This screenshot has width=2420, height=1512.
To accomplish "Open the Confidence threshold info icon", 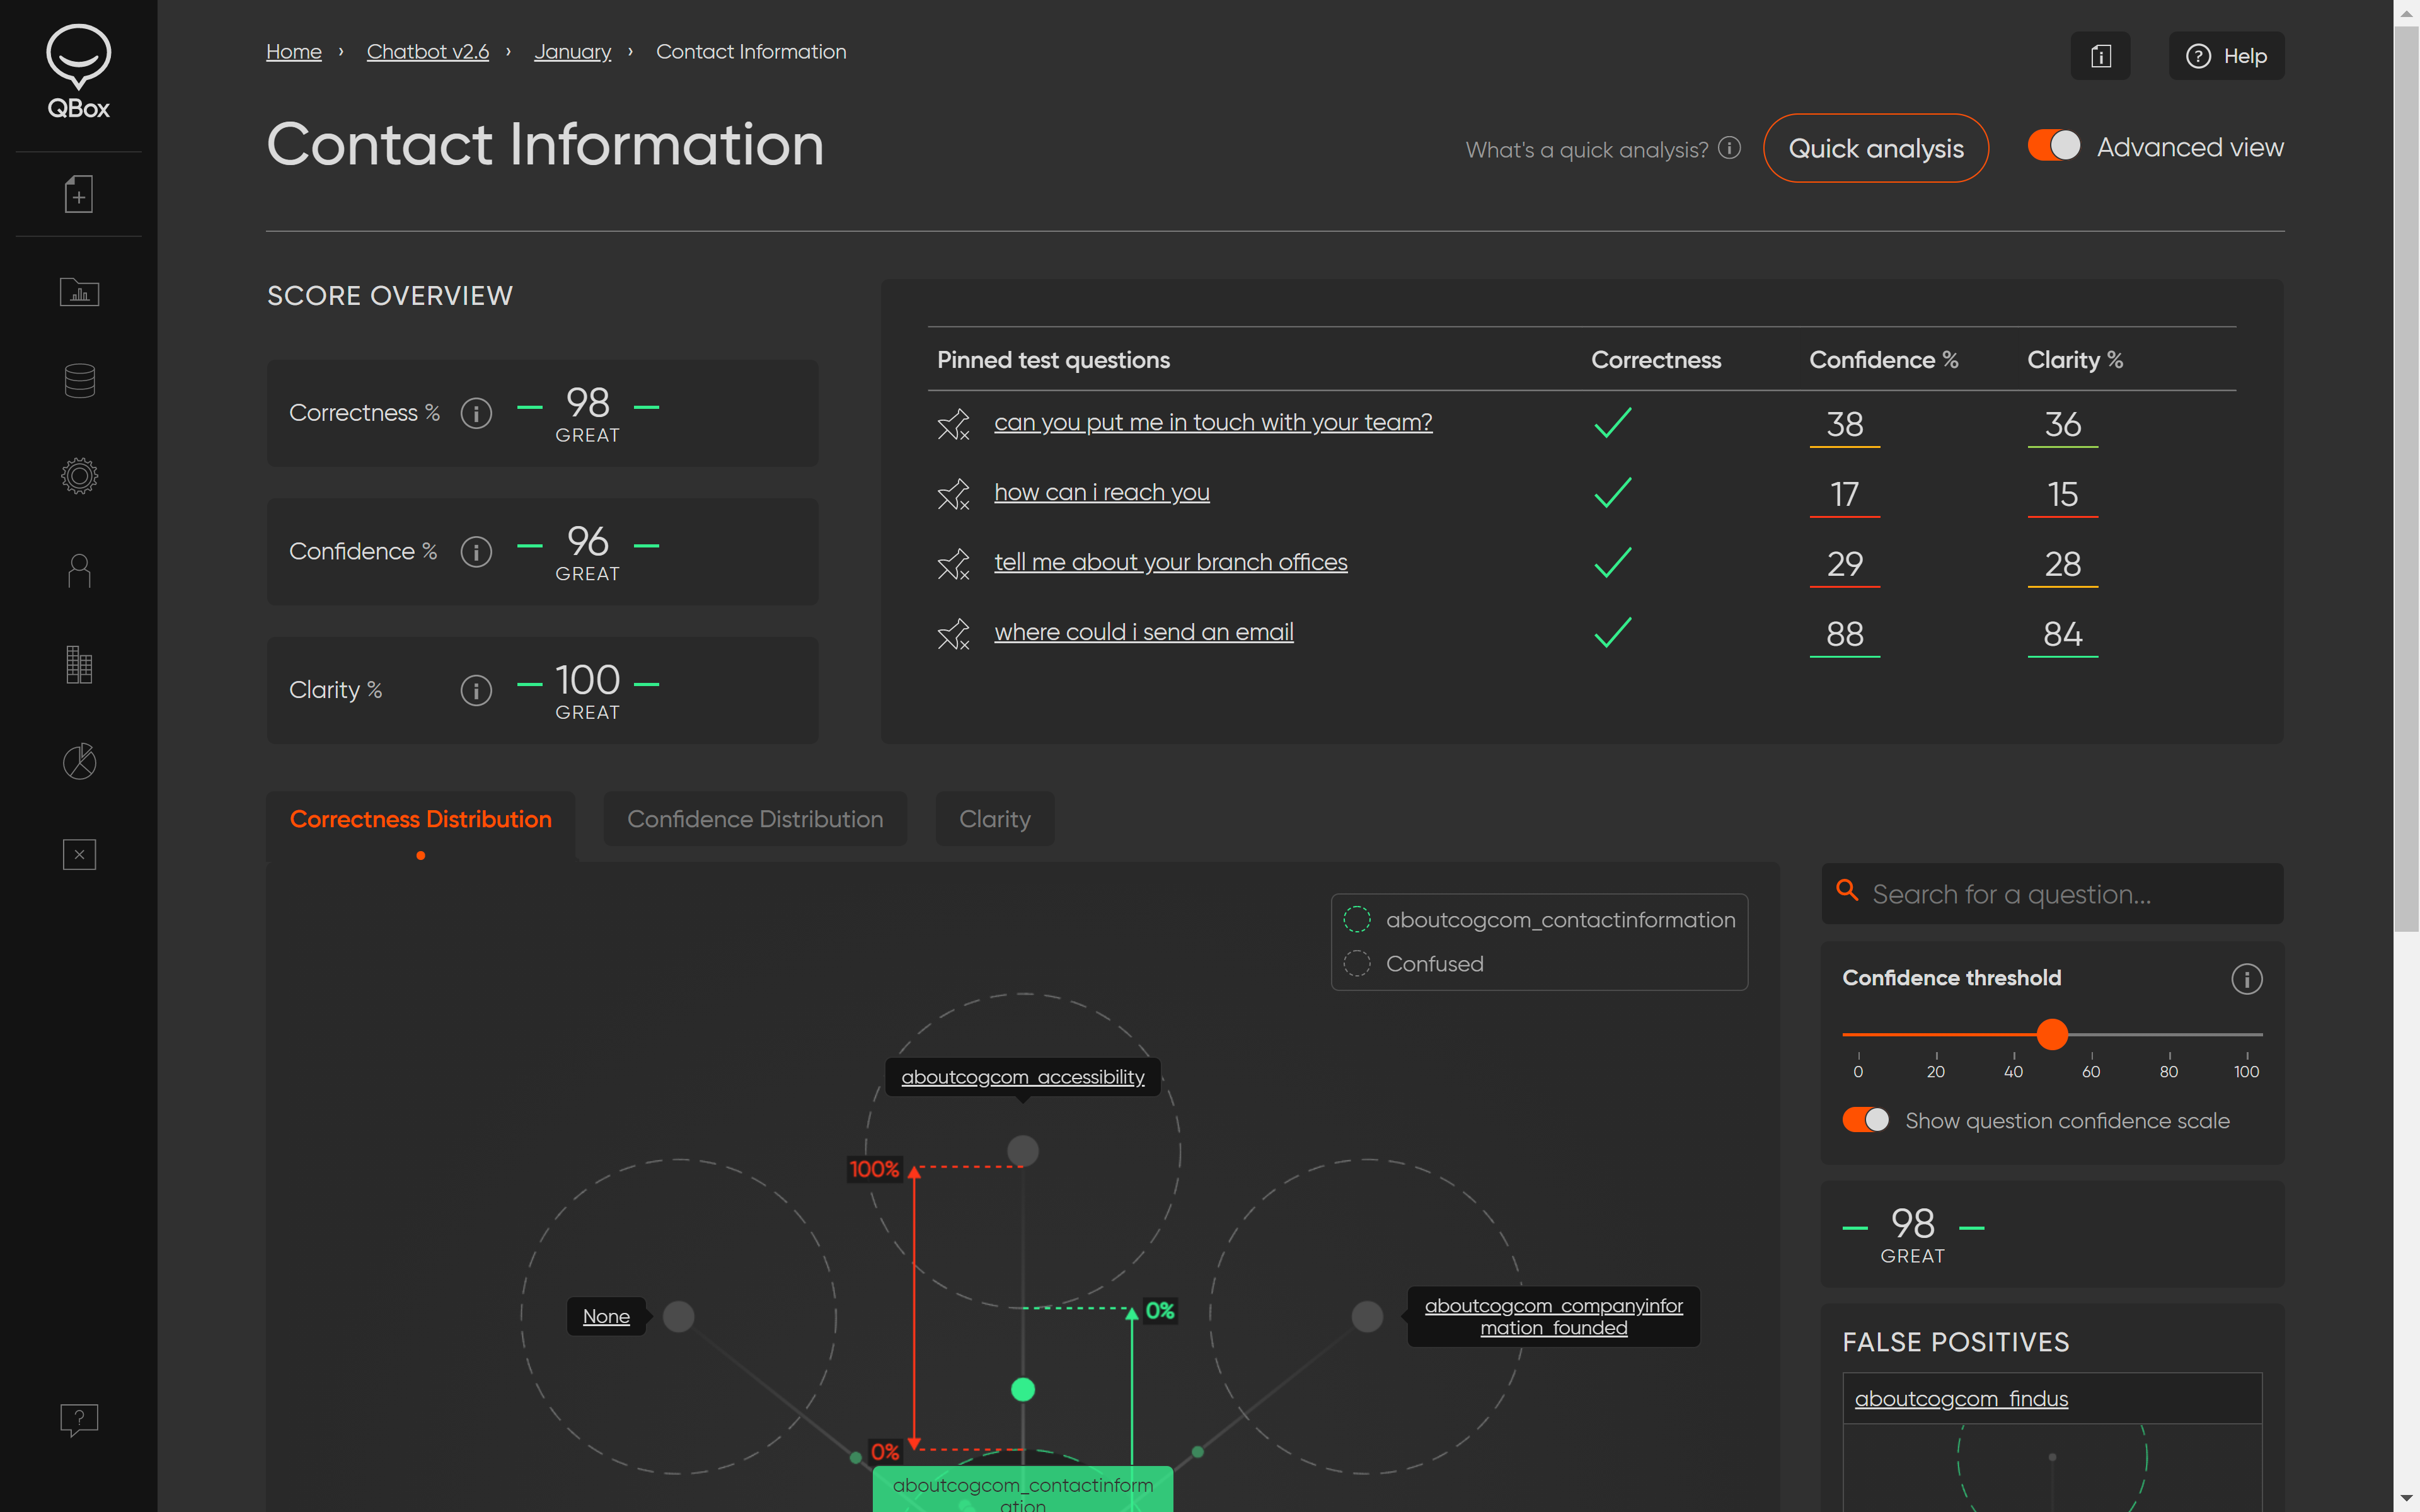I will (x=2246, y=979).
